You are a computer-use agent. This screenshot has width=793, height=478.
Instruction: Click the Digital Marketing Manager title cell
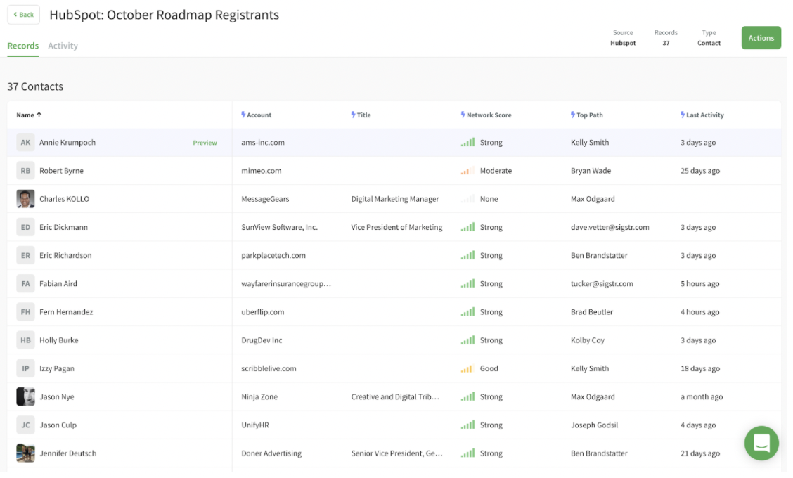395,200
